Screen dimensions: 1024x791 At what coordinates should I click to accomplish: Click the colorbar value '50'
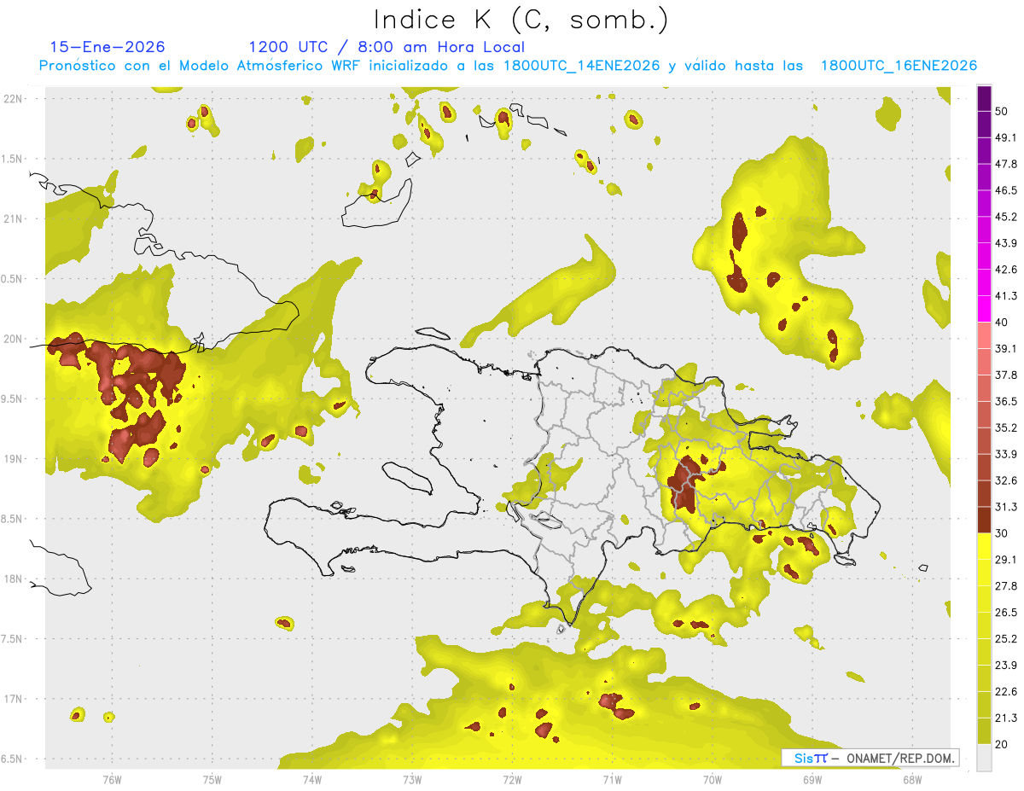click(x=1002, y=111)
